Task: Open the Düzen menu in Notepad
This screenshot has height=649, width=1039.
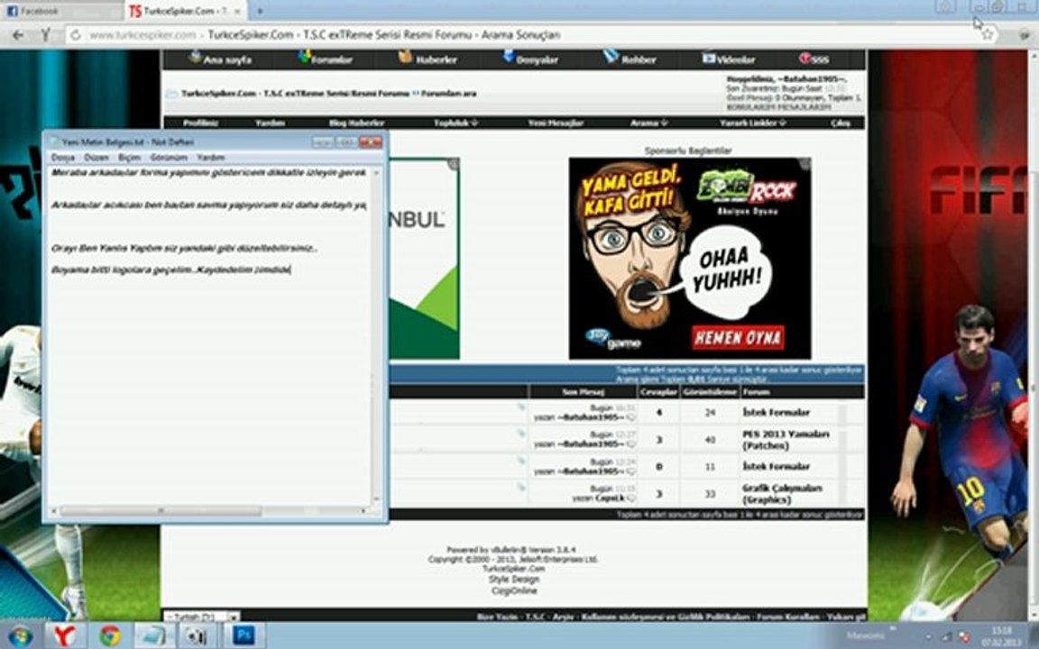Action: 97,158
